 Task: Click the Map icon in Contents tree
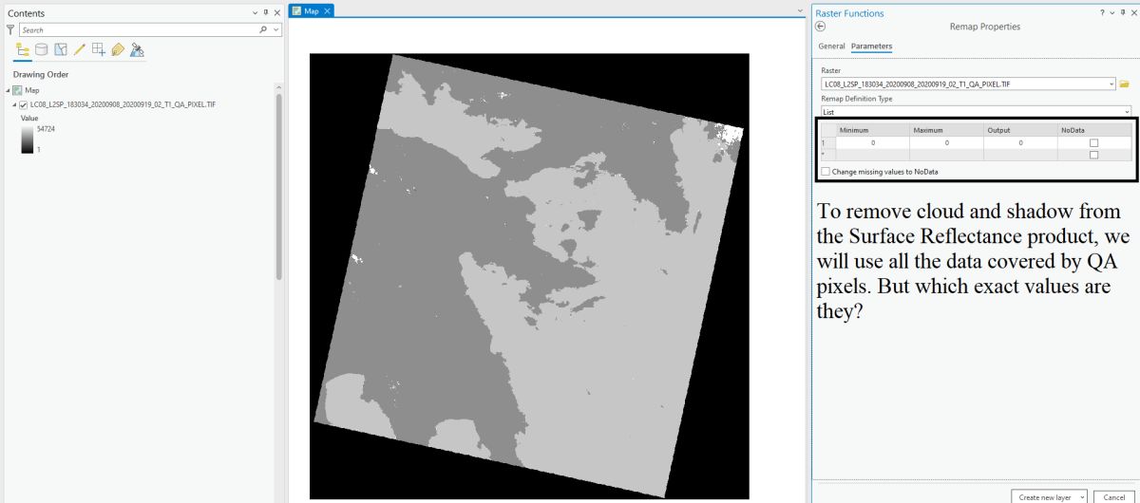coord(17,90)
